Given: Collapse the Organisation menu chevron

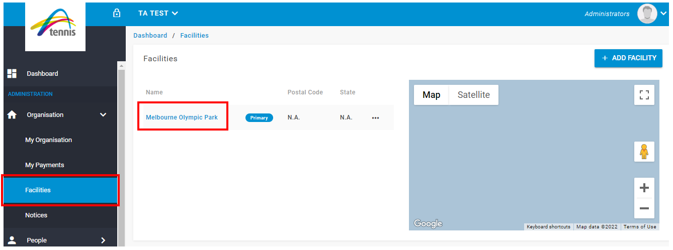Looking at the screenshot, I should (x=103, y=114).
